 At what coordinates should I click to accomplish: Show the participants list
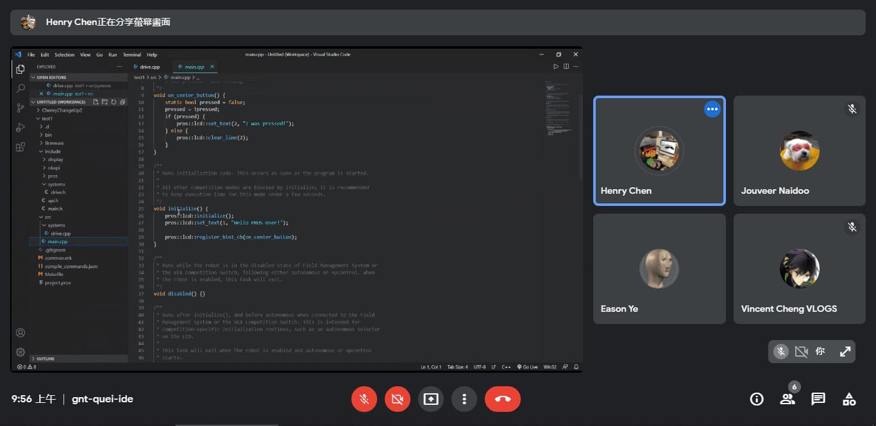tap(787, 399)
